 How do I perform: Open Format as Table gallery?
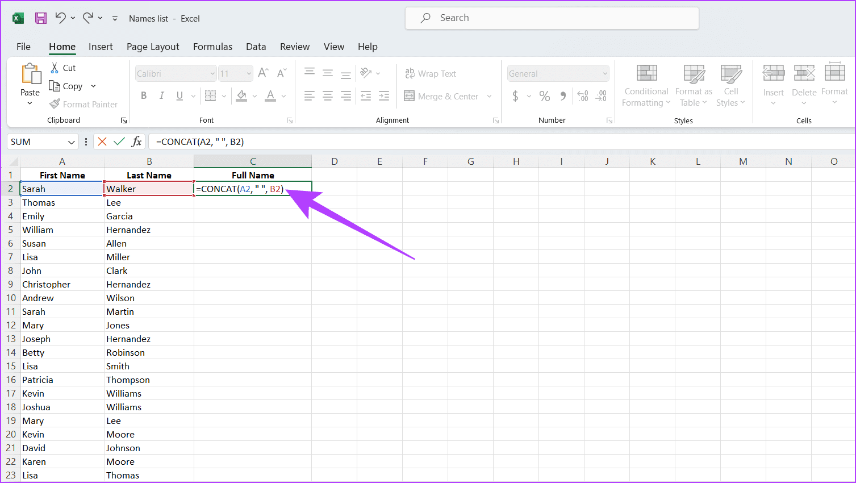[694, 85]
